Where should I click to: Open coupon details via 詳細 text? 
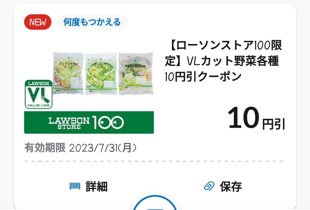[96, 187]
